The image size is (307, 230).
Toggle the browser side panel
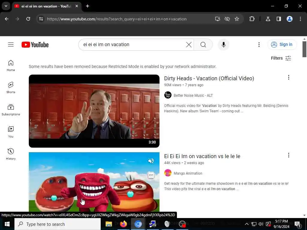(x=279, y=19)
